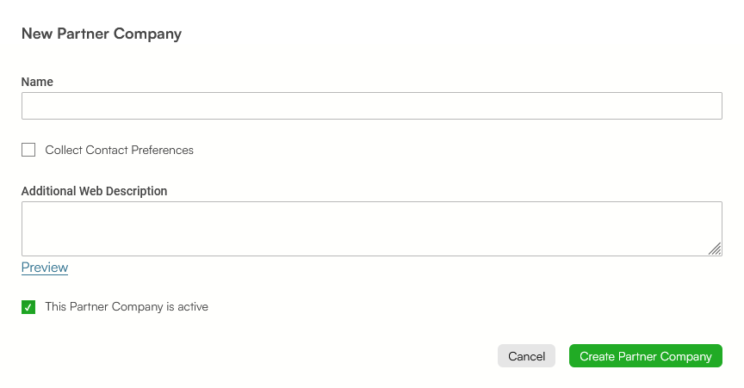This screenshot has height=388, width=744.
Task: Submit the form with the green button
Action: click(x=645, y=356)
